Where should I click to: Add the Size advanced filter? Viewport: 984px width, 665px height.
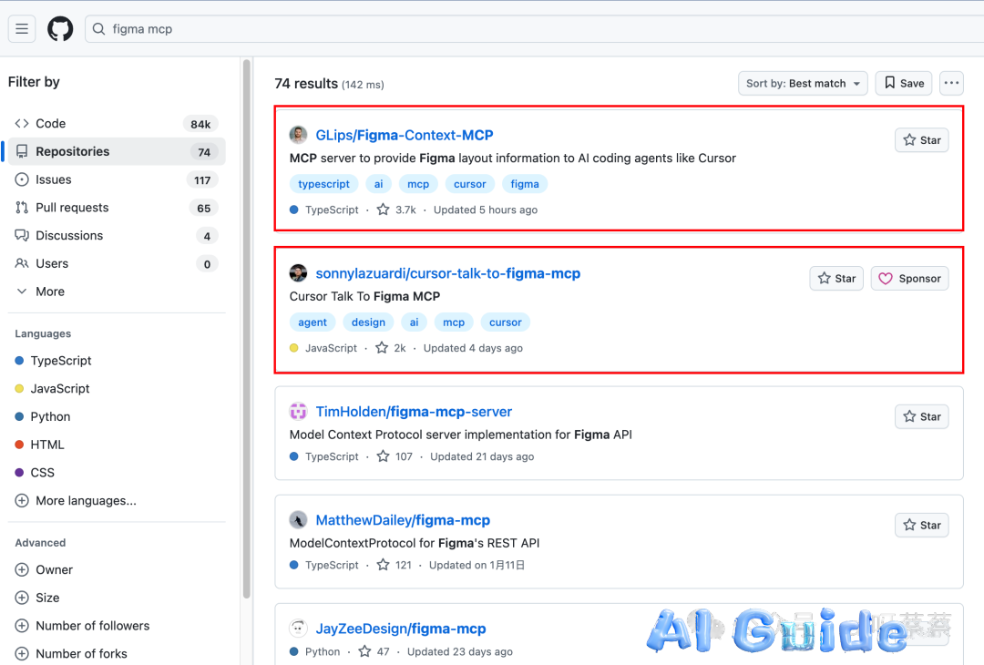click(37, 598)
